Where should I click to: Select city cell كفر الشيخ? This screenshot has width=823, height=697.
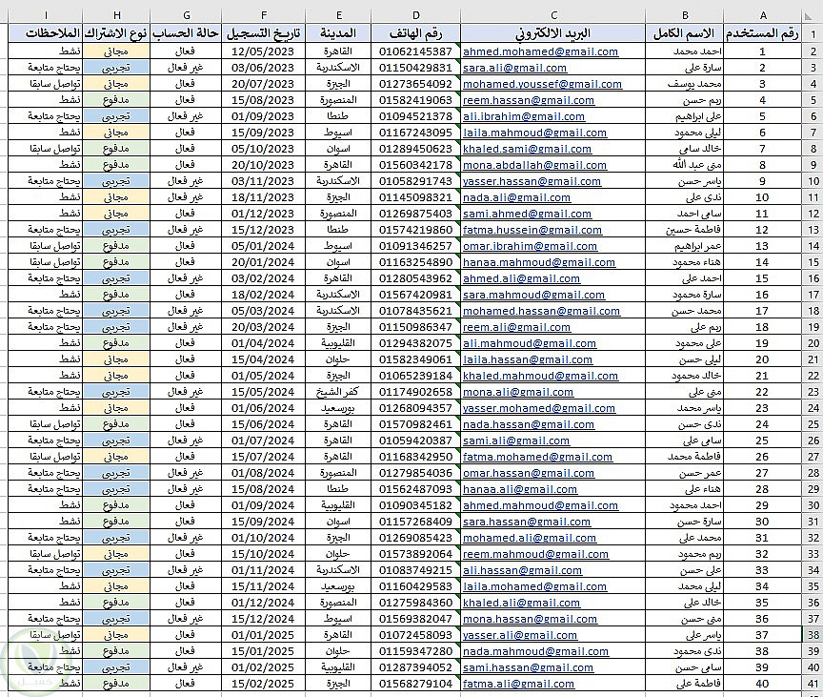[338, 392]
